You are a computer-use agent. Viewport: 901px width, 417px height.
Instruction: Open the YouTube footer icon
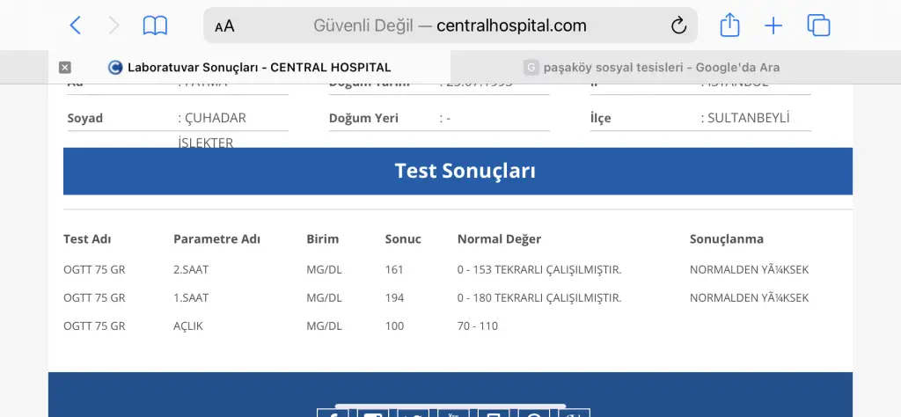(x=453, y=413)
